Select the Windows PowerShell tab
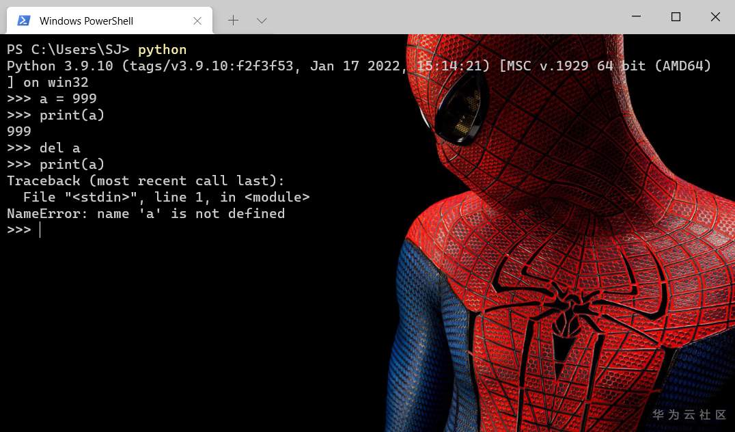 (109, 21)
